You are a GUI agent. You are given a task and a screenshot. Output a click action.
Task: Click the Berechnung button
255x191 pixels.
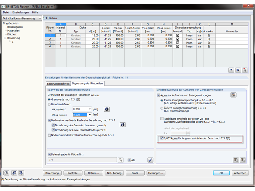tap(52, 173)
